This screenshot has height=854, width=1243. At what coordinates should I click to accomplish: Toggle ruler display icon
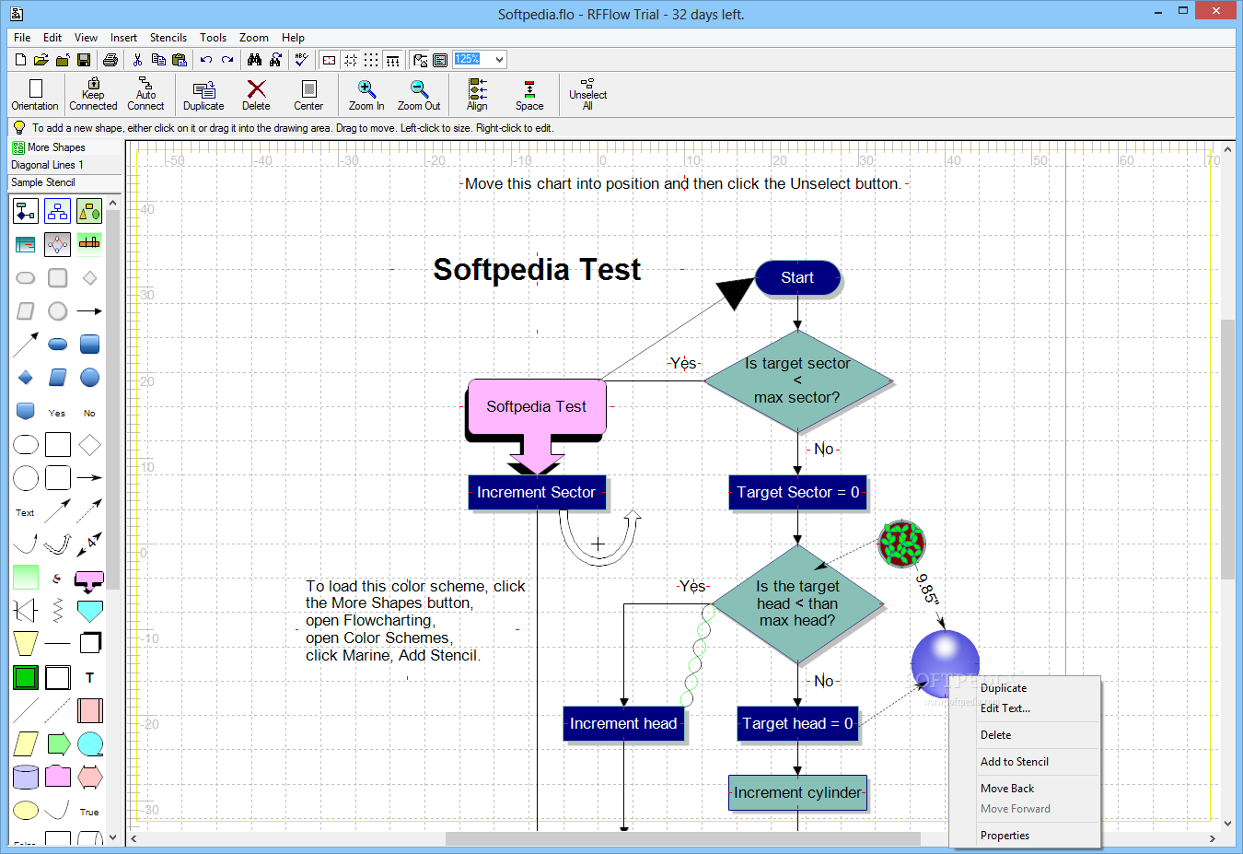393,60
